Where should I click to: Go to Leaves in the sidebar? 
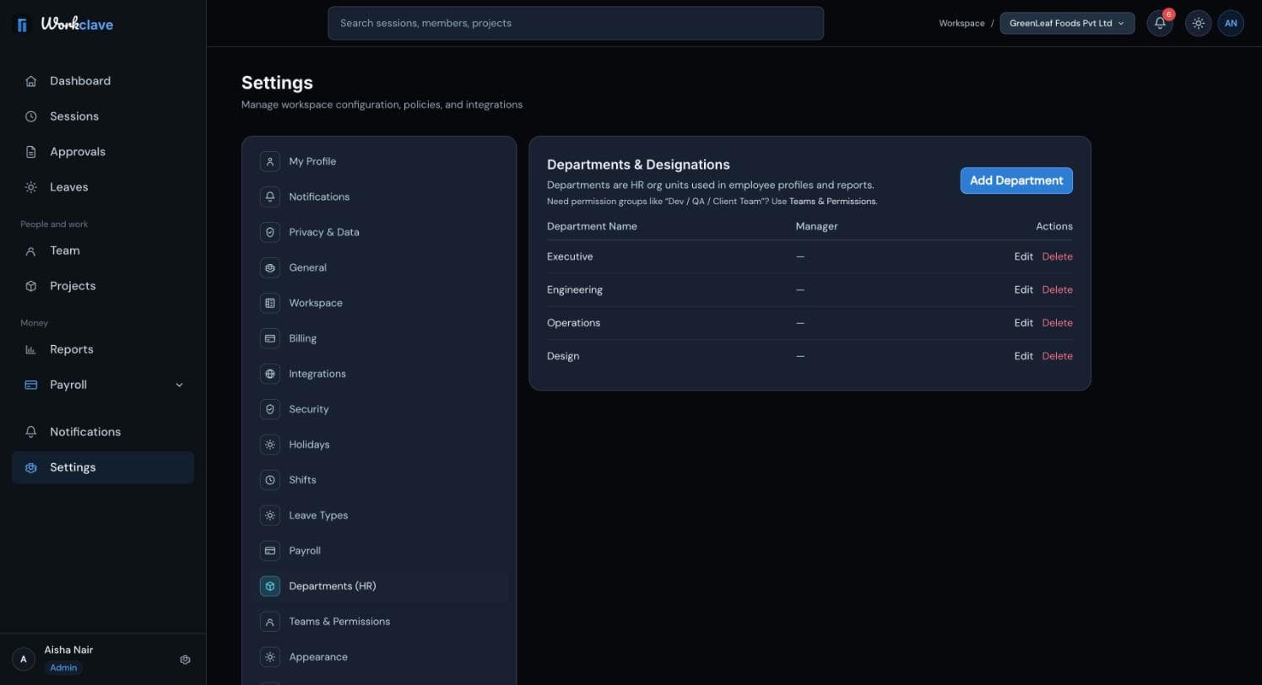[x=103, y=187]
